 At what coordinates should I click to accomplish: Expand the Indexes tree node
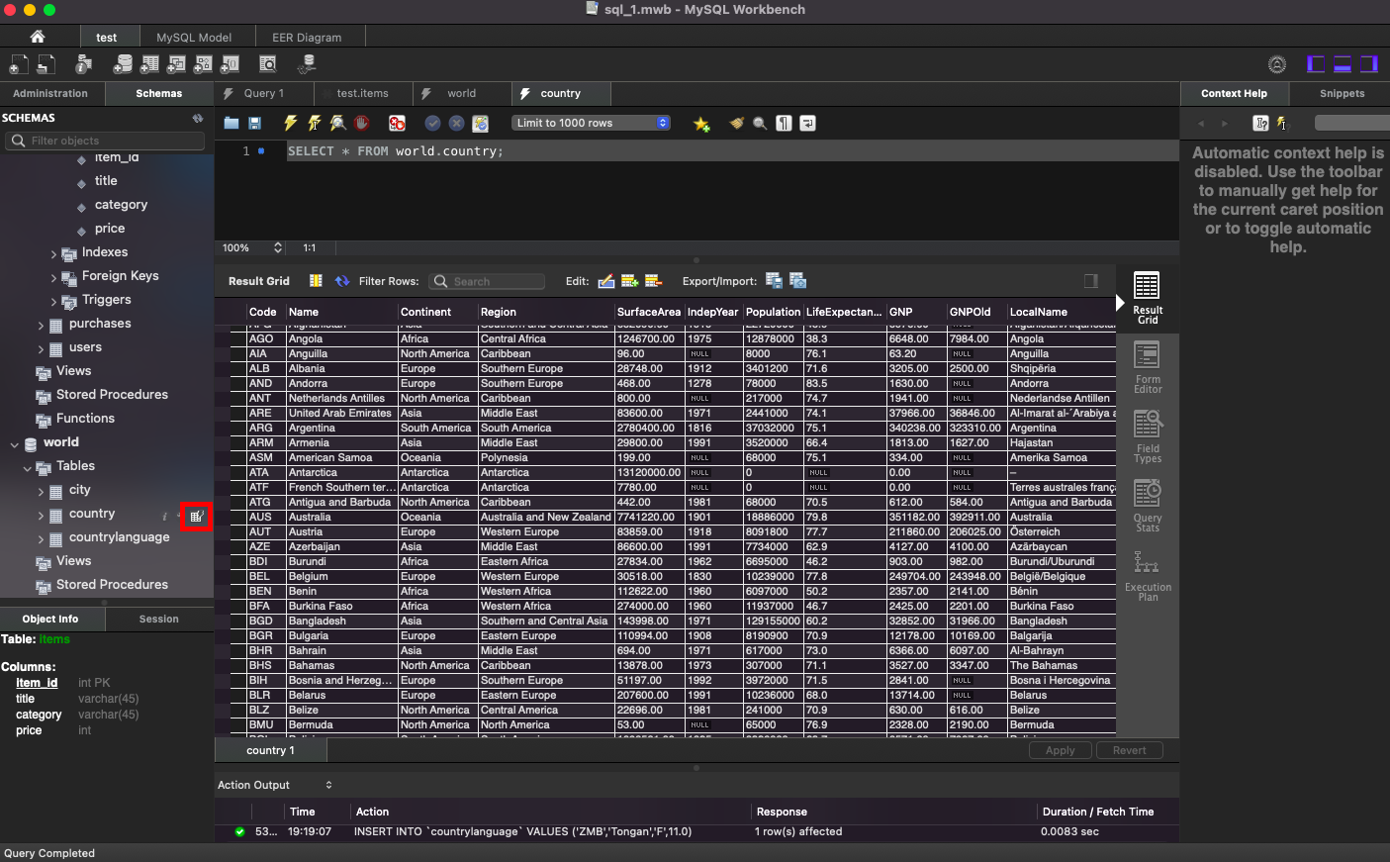point(53,254)
